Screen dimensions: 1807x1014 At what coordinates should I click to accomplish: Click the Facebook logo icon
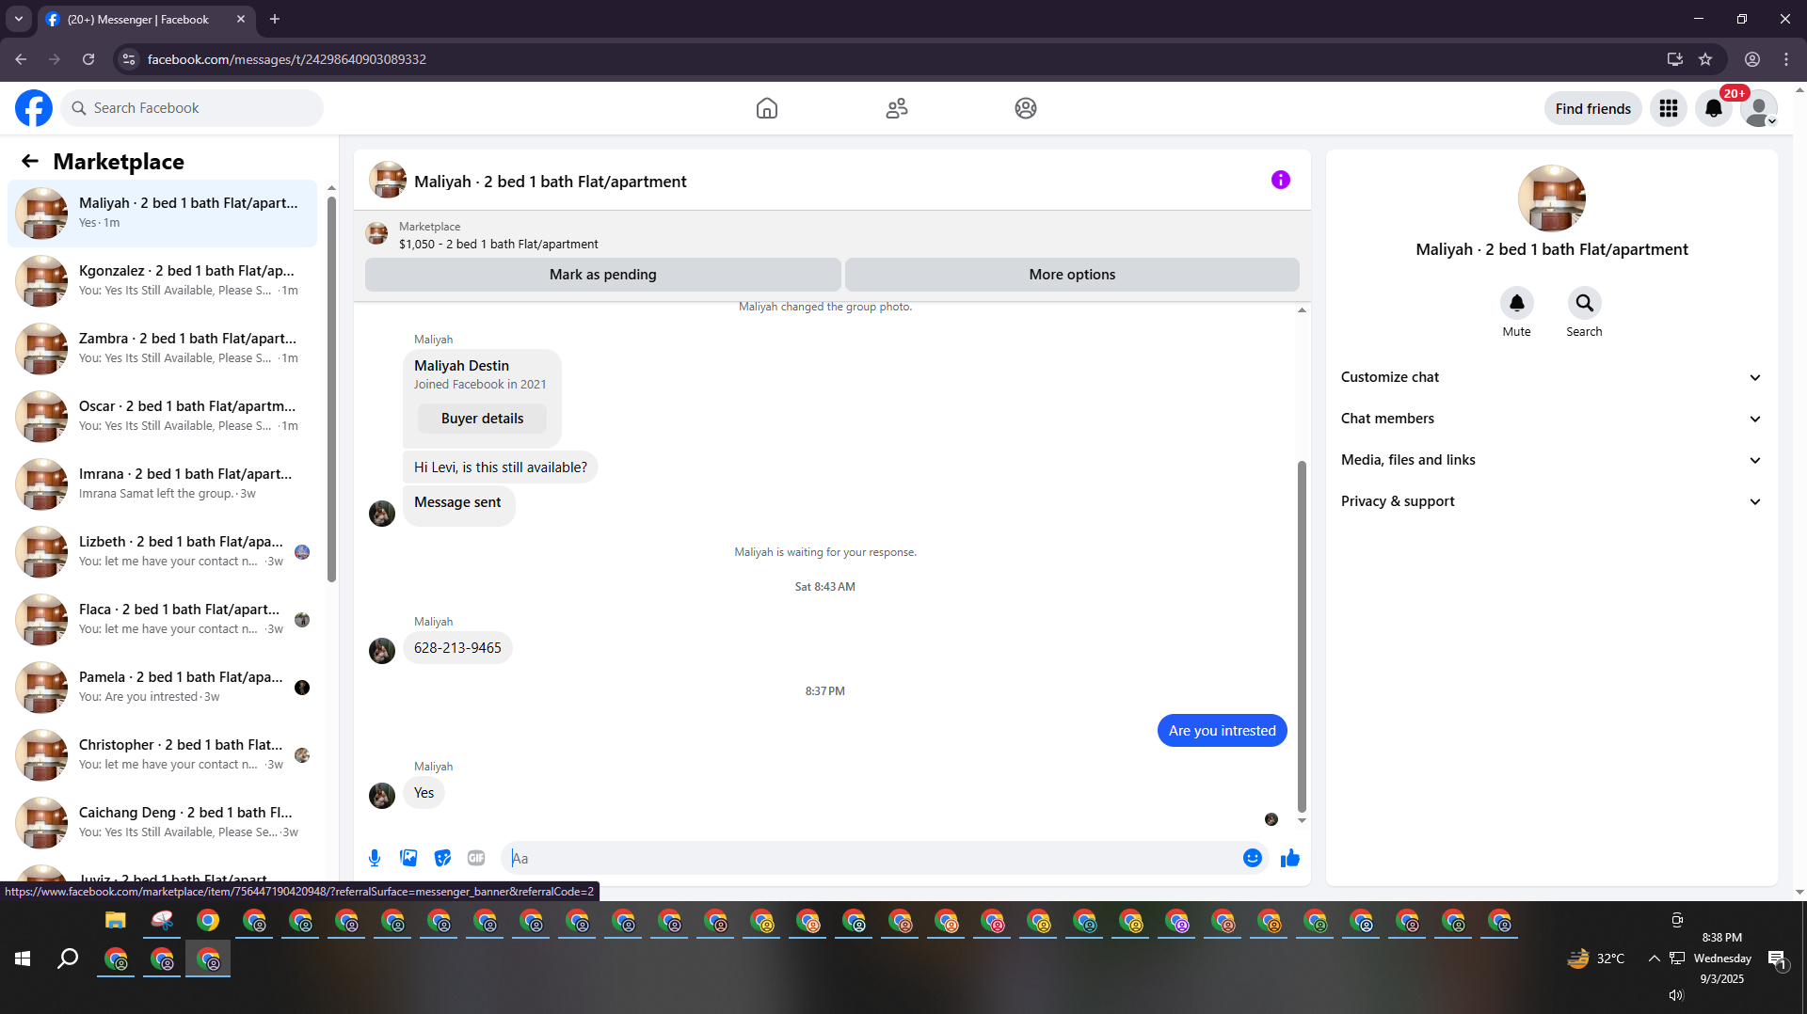point(34,108)
